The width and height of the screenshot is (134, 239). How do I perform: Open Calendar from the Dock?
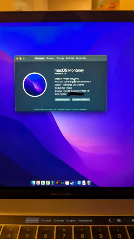tap(67, 183)
